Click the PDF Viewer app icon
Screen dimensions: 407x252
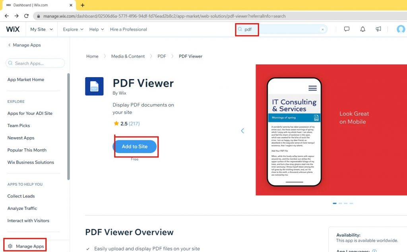point(94,86)
